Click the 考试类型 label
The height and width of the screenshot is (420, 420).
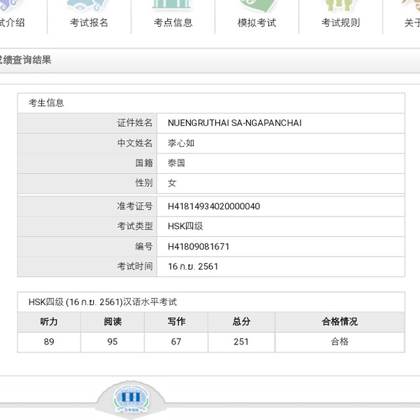click(x=135, y=226)
